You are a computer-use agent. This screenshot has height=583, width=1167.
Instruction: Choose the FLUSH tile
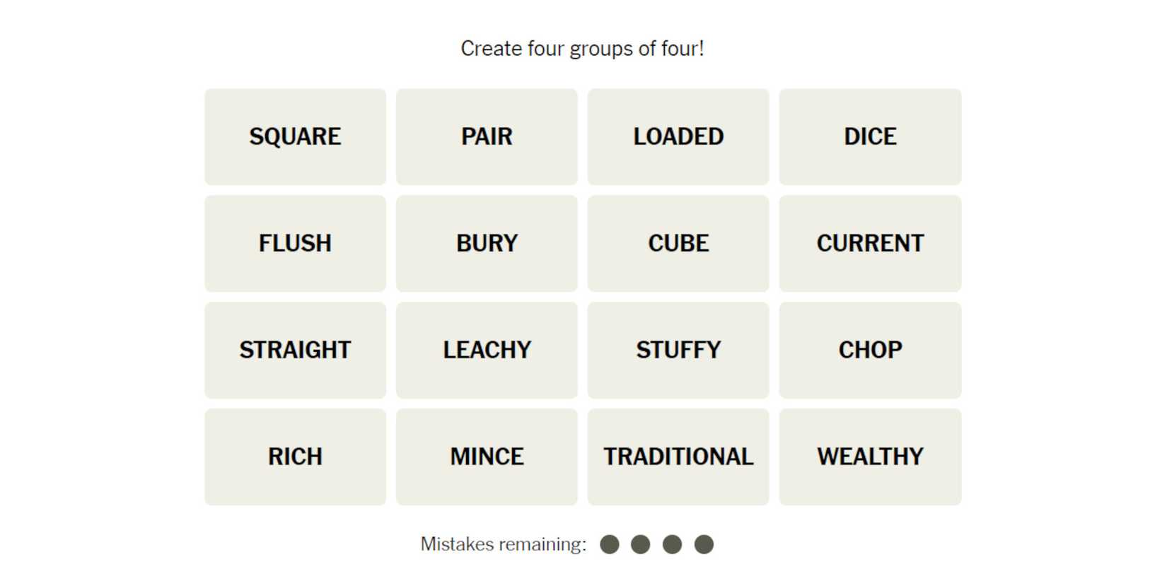295,243
